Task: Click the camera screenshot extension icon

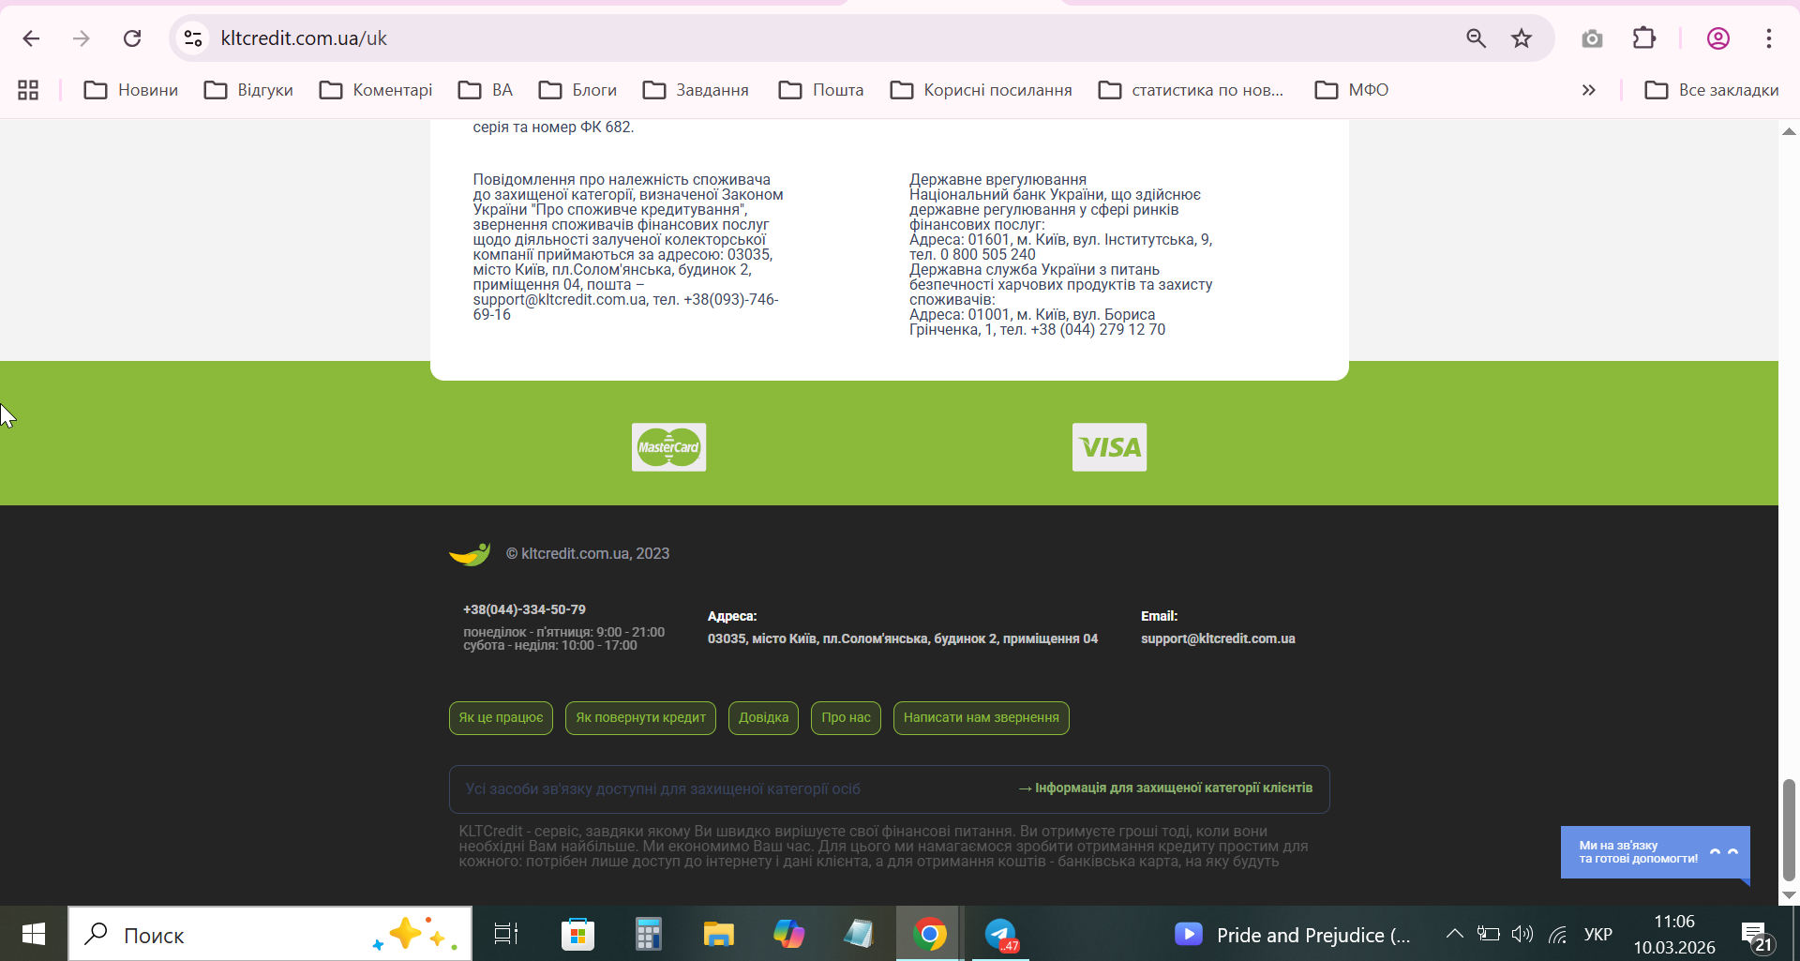Action: [1592, 38]
